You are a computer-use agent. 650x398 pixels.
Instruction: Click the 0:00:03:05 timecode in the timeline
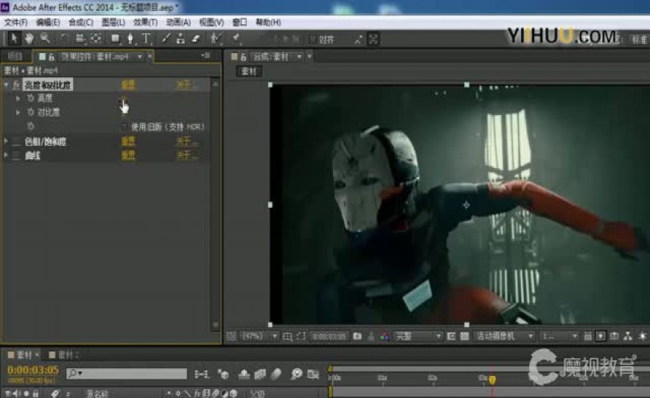click(x=33, y=370)
